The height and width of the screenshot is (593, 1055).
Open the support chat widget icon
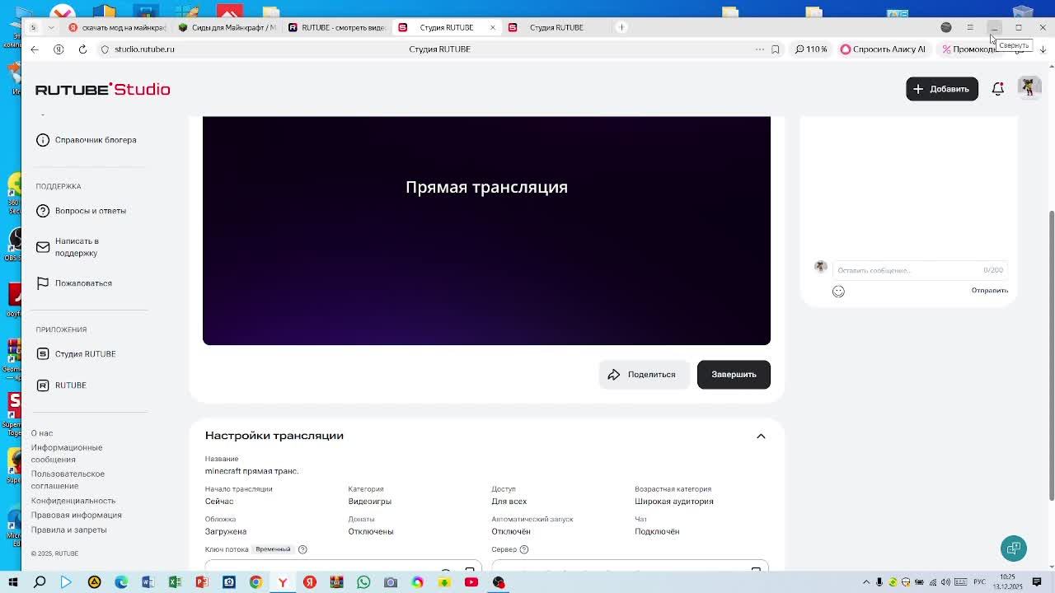click(x=1014, y=549)
